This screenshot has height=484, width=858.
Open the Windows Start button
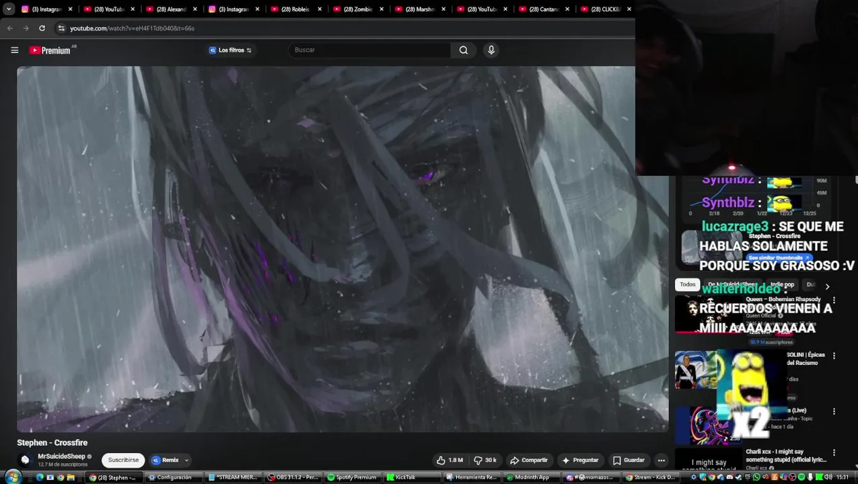click(12, 477)
